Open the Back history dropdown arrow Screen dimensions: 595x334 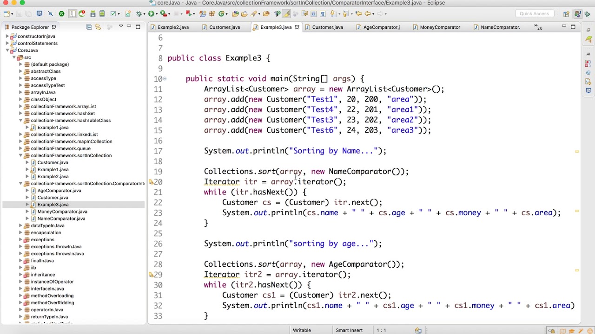373,14
